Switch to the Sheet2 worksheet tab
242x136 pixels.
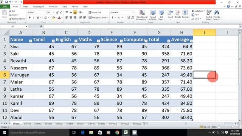point(27,124)
